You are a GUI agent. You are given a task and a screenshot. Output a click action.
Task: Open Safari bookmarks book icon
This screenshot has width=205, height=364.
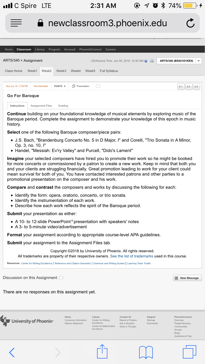pos(146,352)
